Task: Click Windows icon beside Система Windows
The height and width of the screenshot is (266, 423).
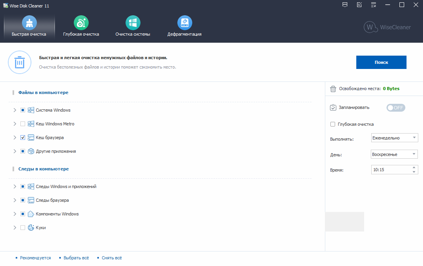Action: pyautogui.click(x=31, y=110)
